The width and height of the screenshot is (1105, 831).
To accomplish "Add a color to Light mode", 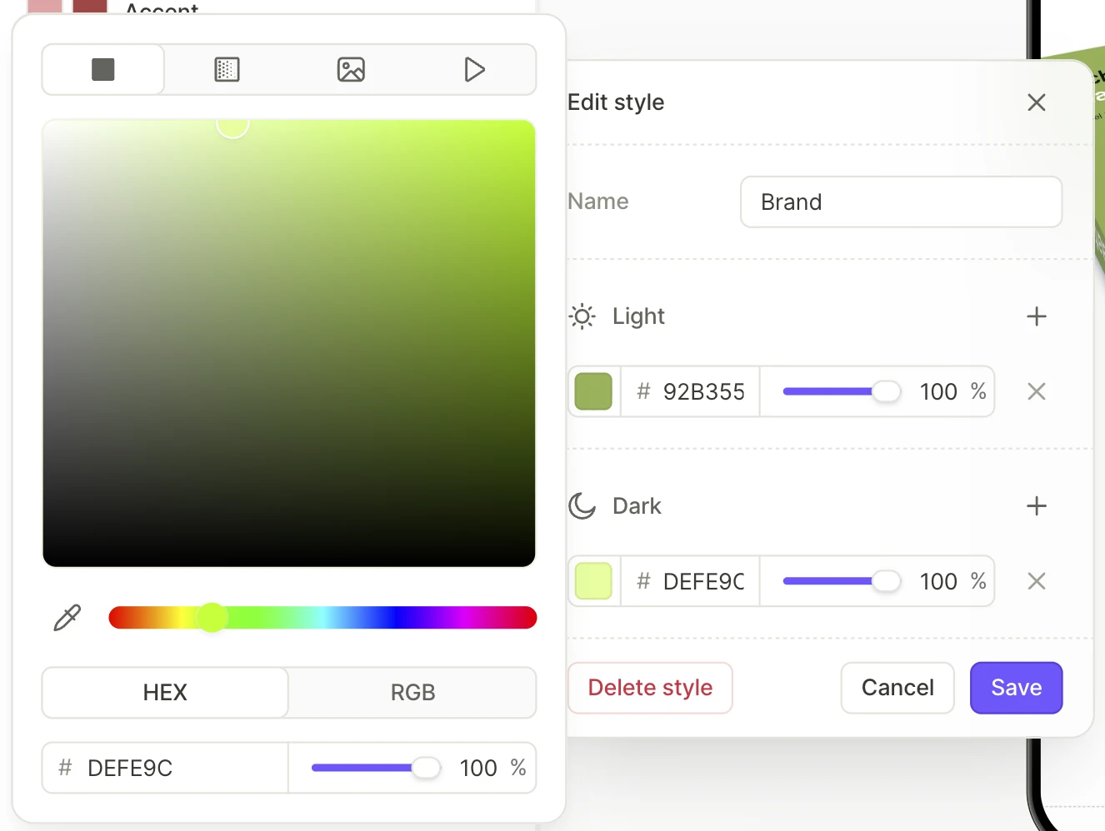I will coord(1037,316).
